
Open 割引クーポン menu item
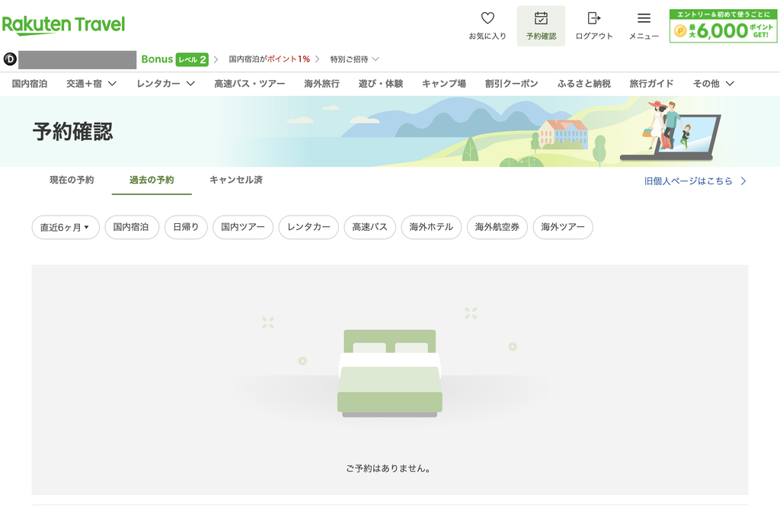pos(511,84)
